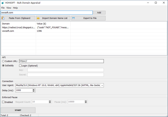Expand the User Agent dropdown

(102, 85)
